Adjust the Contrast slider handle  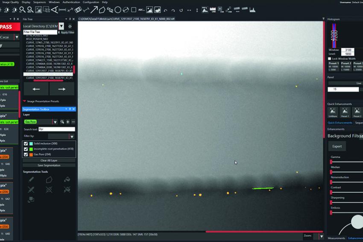(x=331, y=192)
